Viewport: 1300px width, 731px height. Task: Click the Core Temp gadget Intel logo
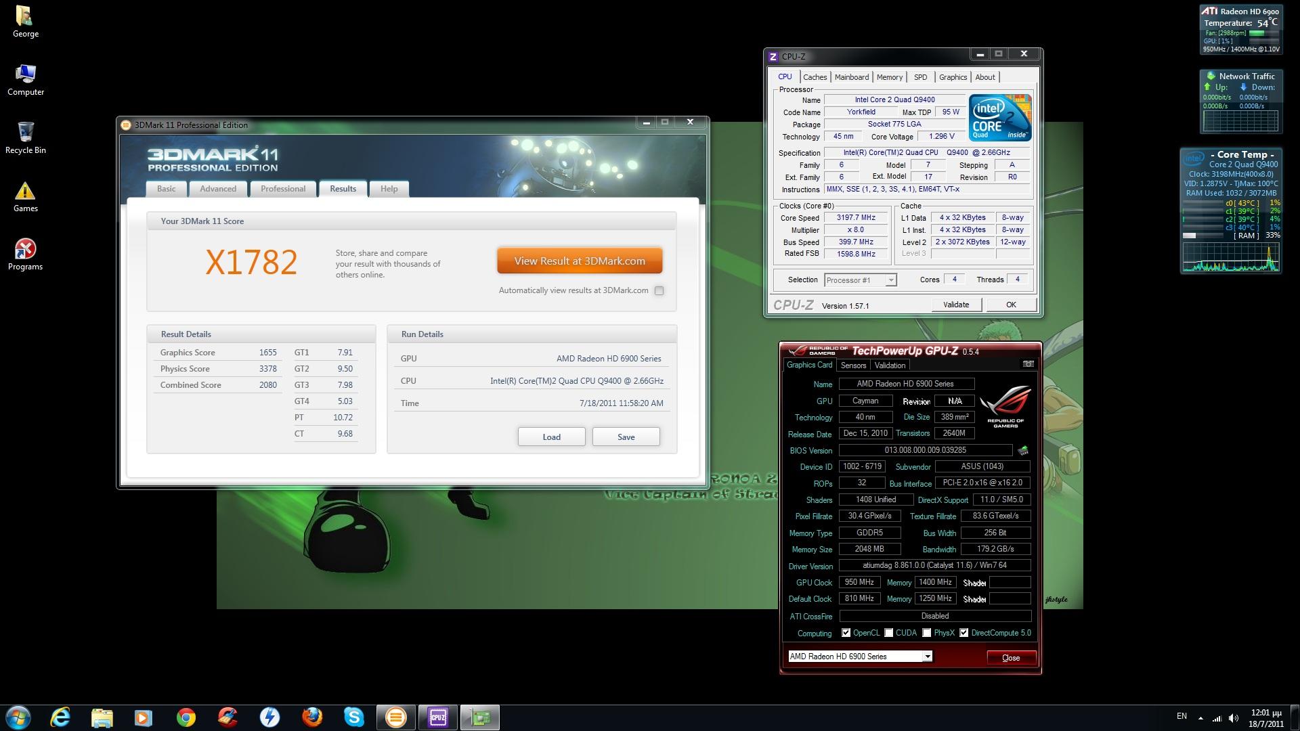click(x=1194, y=158)
